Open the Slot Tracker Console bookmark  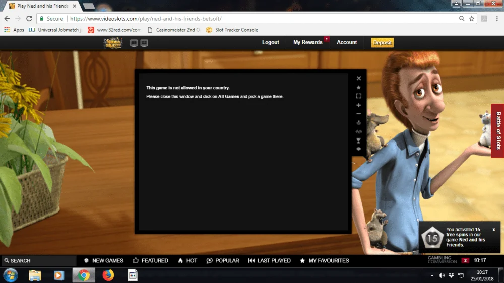(232, 30)
